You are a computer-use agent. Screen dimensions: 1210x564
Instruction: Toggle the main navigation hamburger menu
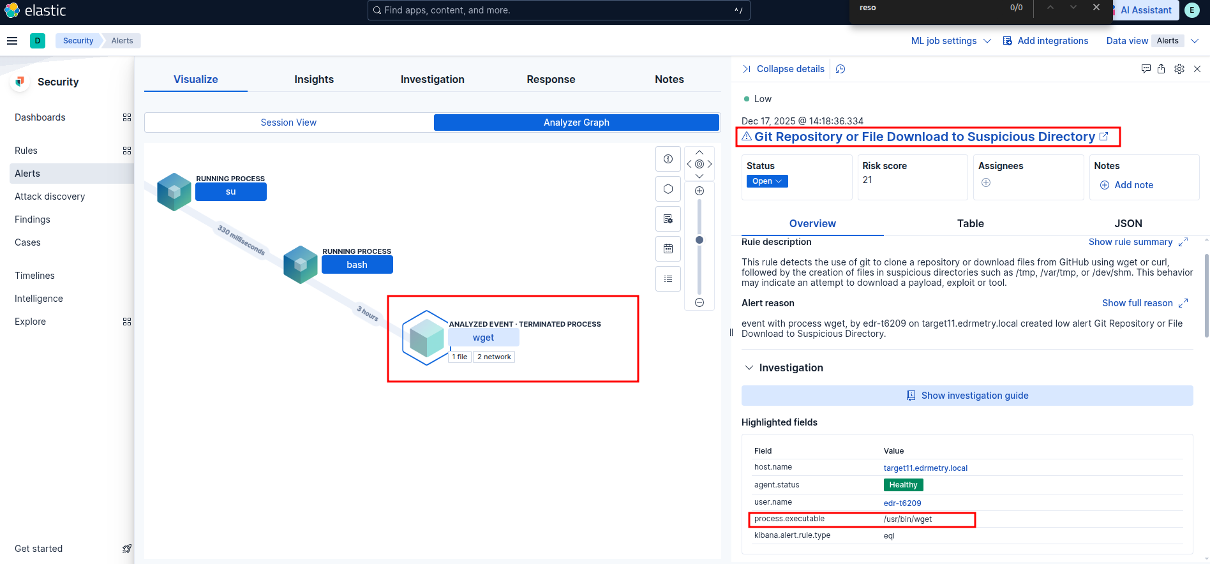tap(12, 41)
